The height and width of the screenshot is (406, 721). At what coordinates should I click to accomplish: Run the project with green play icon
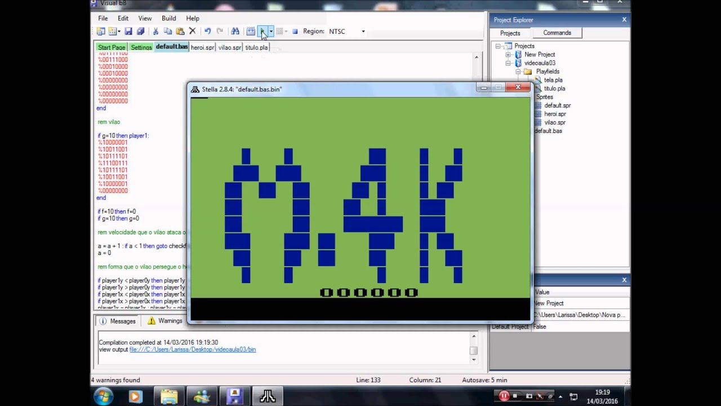262,32
